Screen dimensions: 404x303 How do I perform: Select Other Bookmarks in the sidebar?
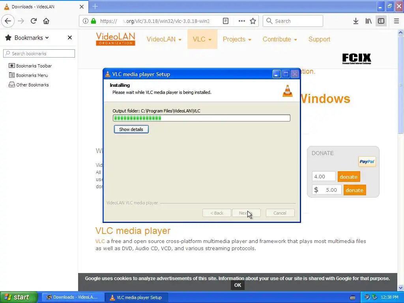tap(29, 85)
